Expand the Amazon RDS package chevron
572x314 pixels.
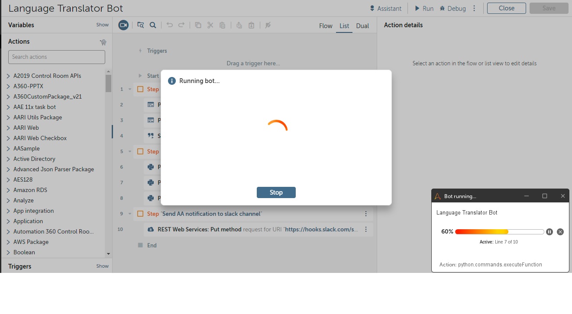click(x=8, y=190)
